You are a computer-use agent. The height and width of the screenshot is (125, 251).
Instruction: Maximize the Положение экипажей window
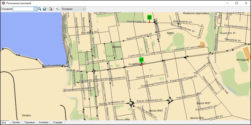(x=236, y=3)
